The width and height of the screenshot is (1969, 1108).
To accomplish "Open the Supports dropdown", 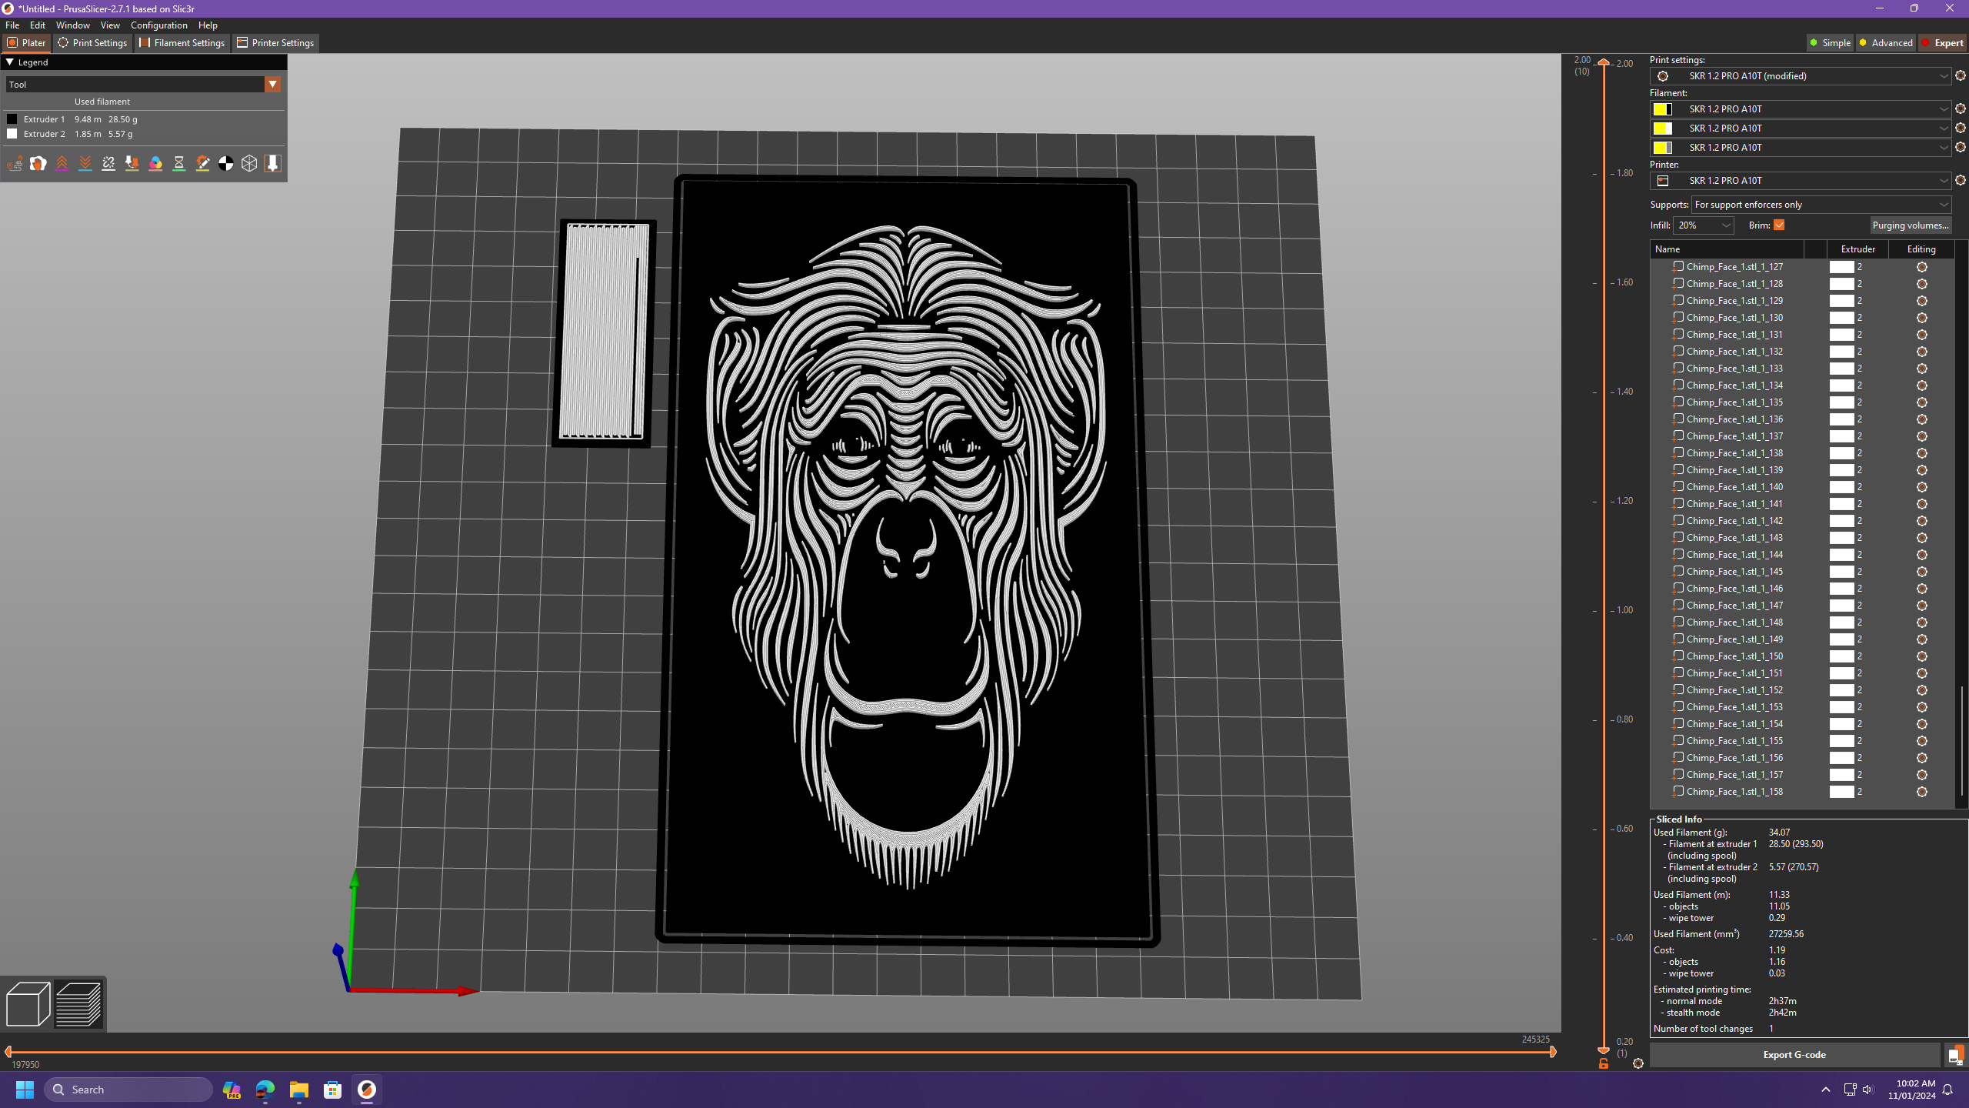I will (1822, 204).
